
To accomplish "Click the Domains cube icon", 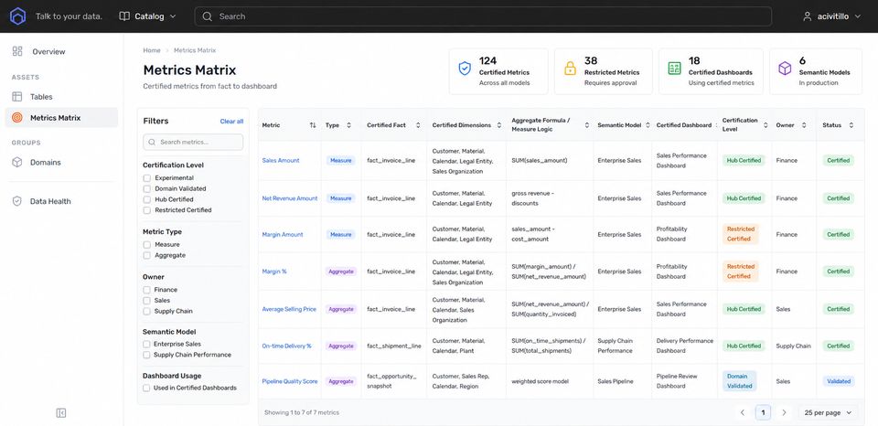I will tap(17, 163).
